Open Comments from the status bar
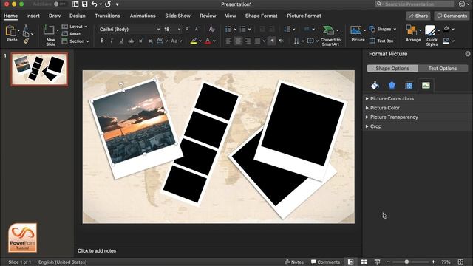 pyautogui.click(x=325, y=262)
